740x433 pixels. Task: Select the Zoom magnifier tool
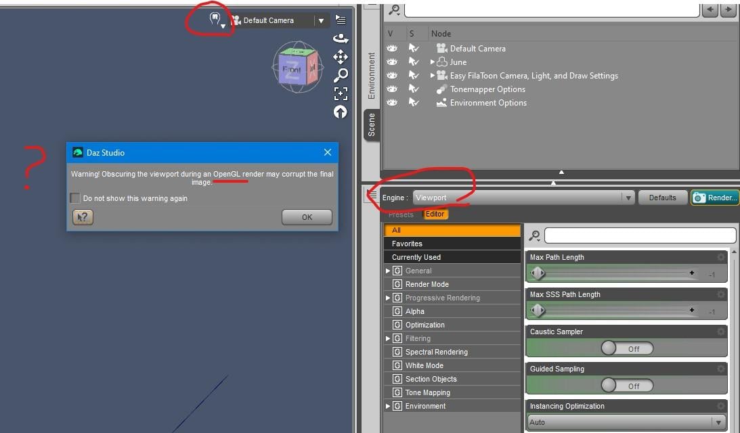pos(341,75)
